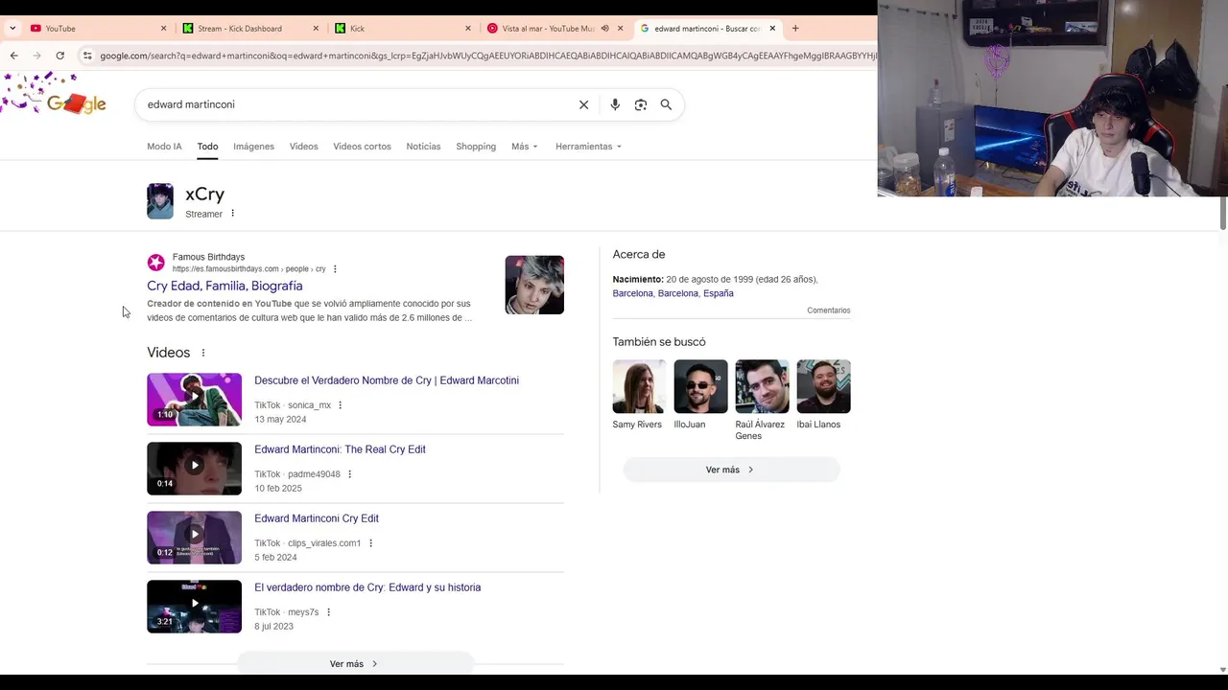Play the 0:14 video thumbnail
Screen dimensions: 1228x690
pyautogui.click(x=194, y=468)
